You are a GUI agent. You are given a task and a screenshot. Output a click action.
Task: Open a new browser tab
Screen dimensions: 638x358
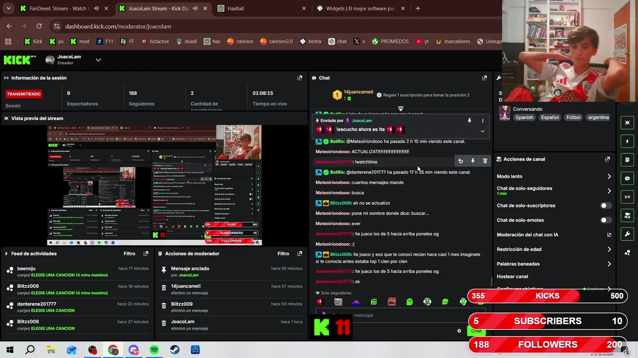(x=418, y=8)
